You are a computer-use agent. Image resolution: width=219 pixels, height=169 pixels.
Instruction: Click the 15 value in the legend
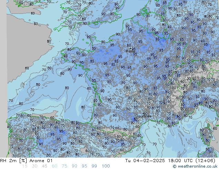pos(24,166)
